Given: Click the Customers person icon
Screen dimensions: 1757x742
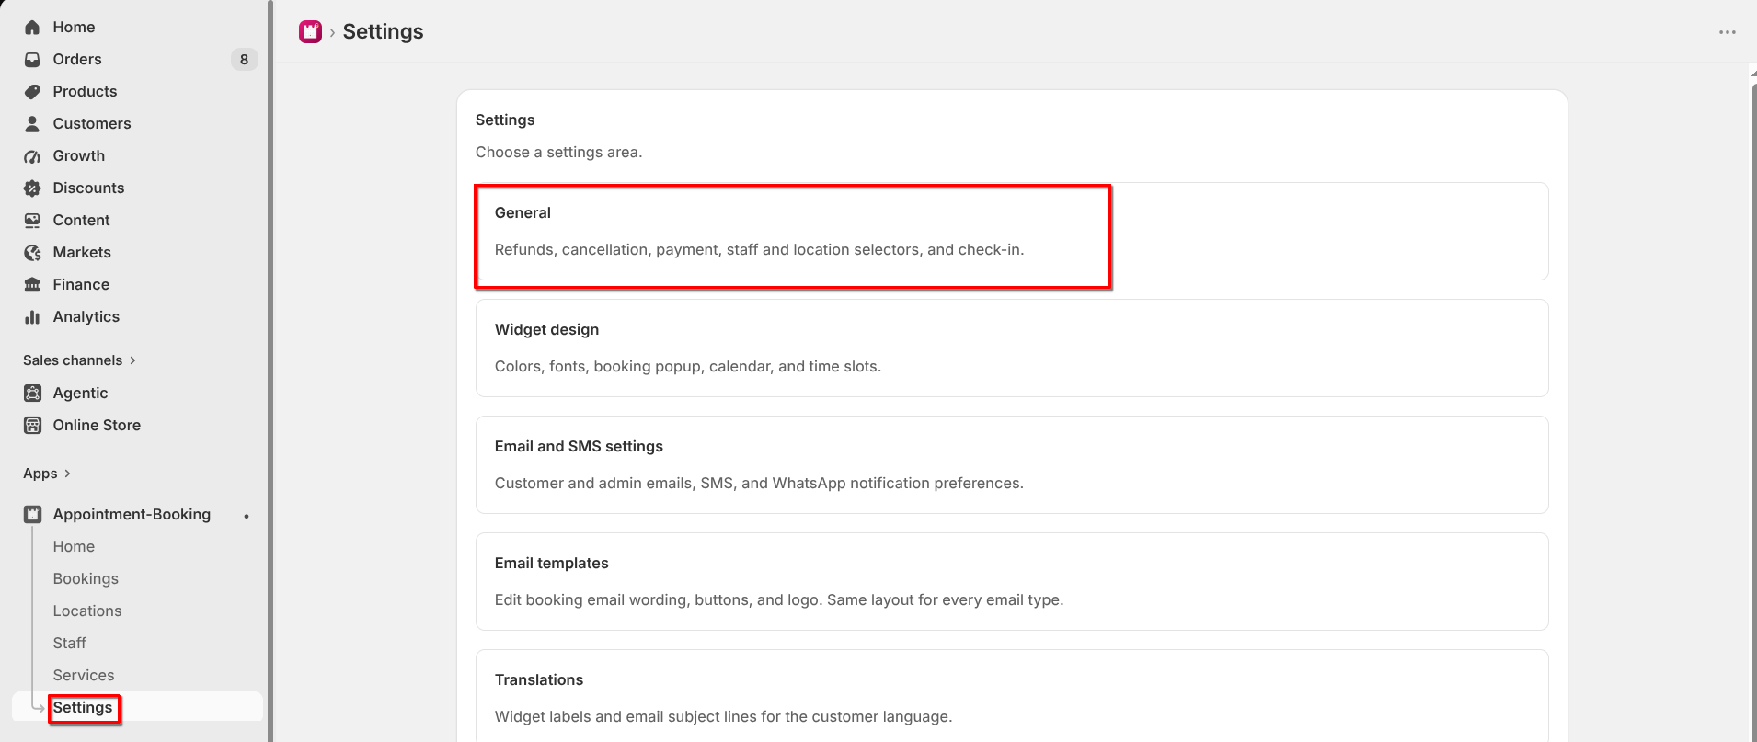Looking at the screenshot, I should click(32, 124).
